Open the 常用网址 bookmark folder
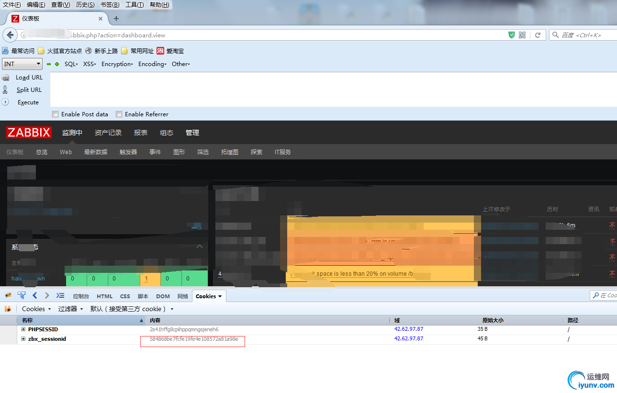The width and height of the screenshot is (617, 393). 137,51
